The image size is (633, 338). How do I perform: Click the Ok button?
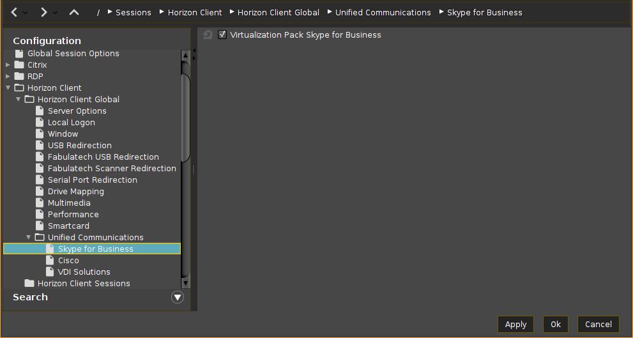coord(555,325)
